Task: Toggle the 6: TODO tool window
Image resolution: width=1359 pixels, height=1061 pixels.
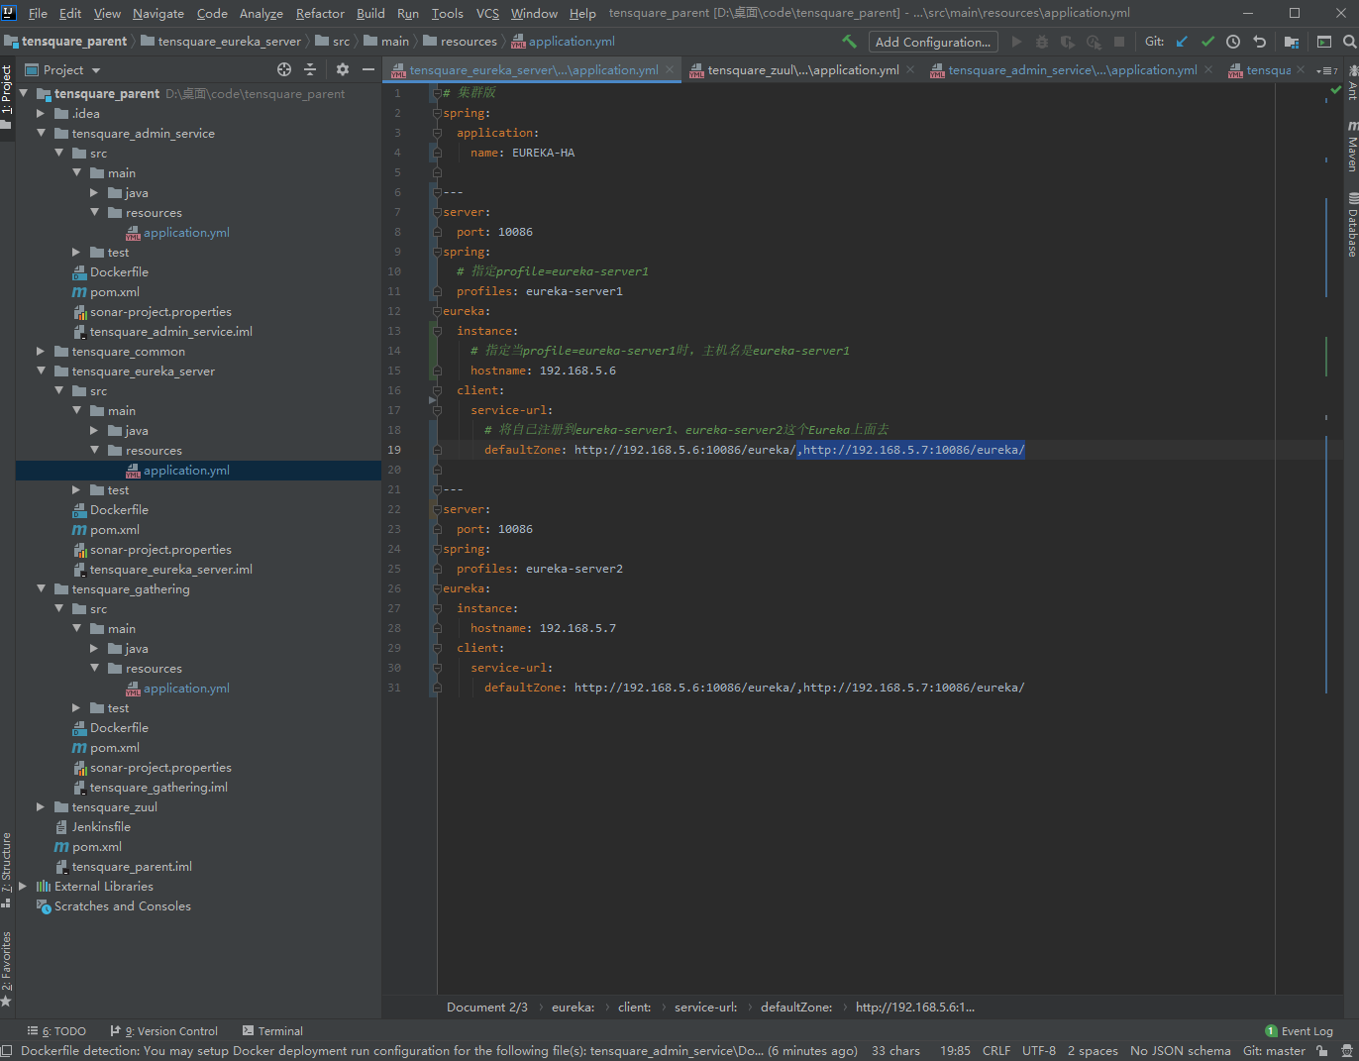Action: pyautogui.click(x=56, y=1031)
